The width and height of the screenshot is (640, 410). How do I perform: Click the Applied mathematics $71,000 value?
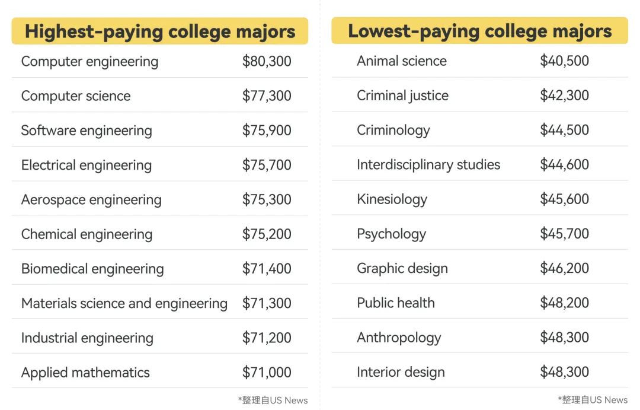(267, 373)
